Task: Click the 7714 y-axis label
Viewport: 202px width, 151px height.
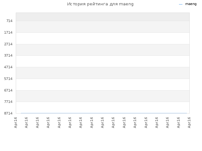Action: pos(8,102)
